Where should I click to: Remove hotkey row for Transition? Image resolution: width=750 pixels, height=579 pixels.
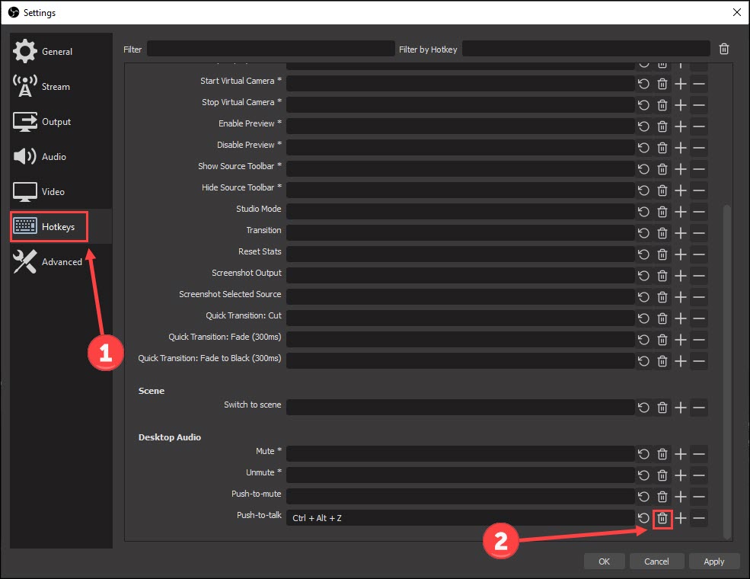(x=699, y=233)
